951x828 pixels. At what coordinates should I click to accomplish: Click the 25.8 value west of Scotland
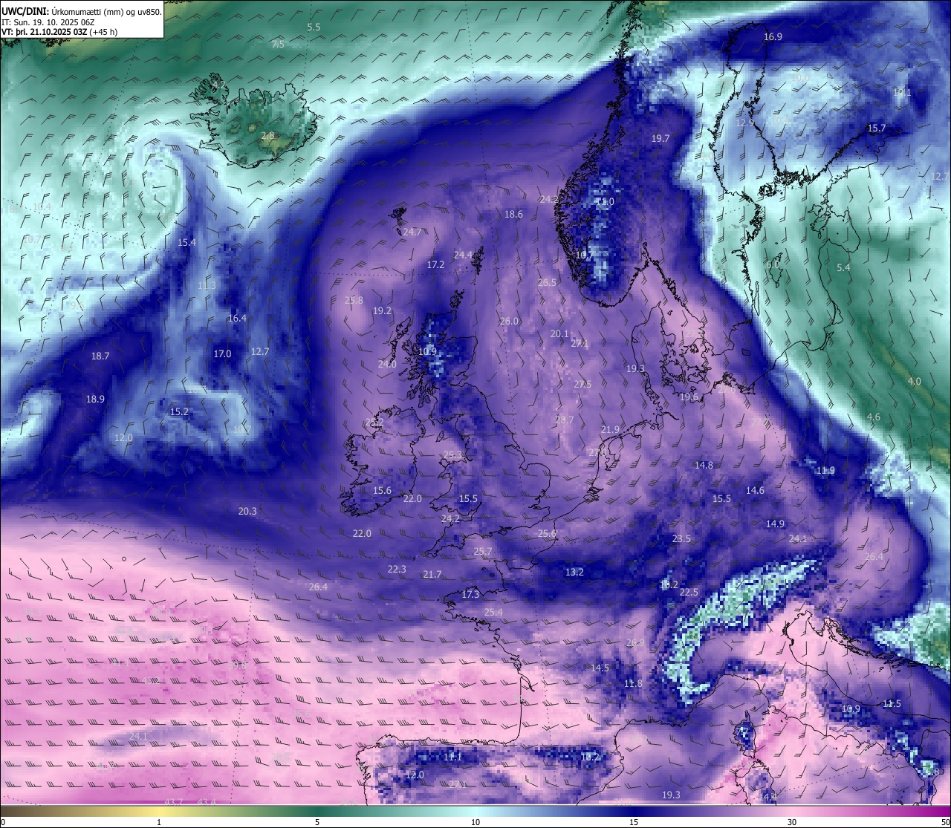(354, 300)
